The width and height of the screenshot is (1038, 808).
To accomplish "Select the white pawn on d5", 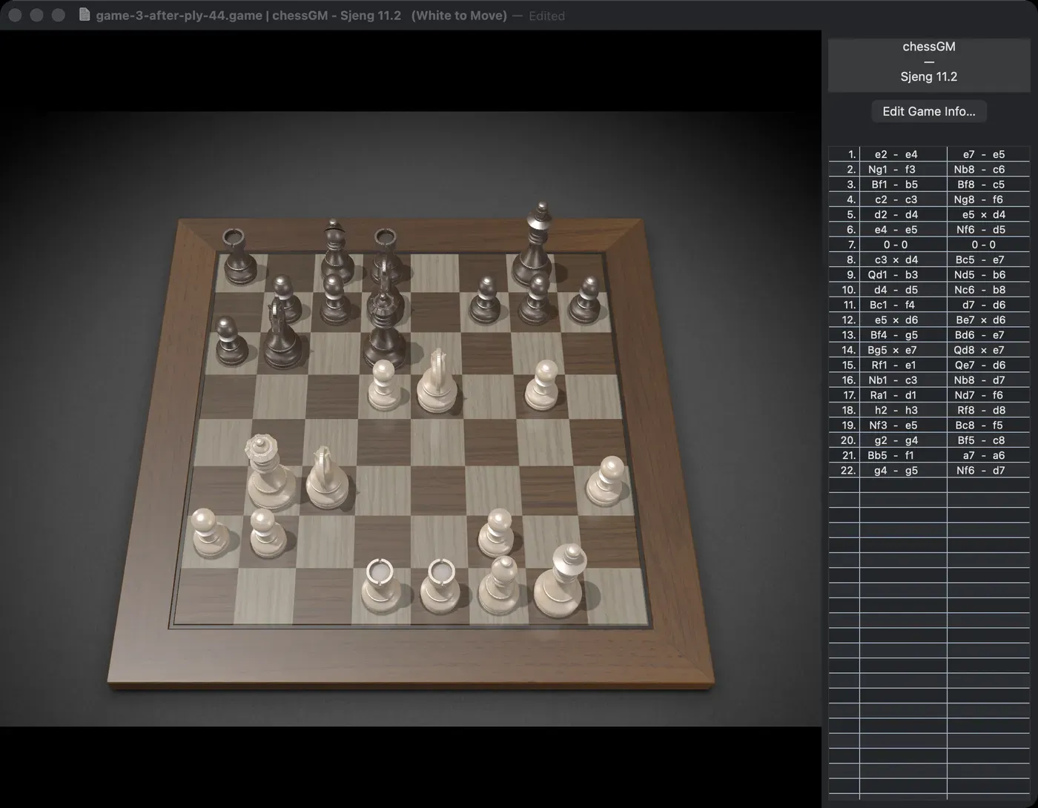I will click(x=383, y=385).
